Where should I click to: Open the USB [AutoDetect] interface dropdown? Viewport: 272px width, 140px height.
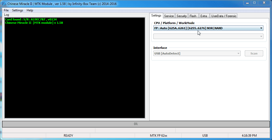[x=197, y=53]
